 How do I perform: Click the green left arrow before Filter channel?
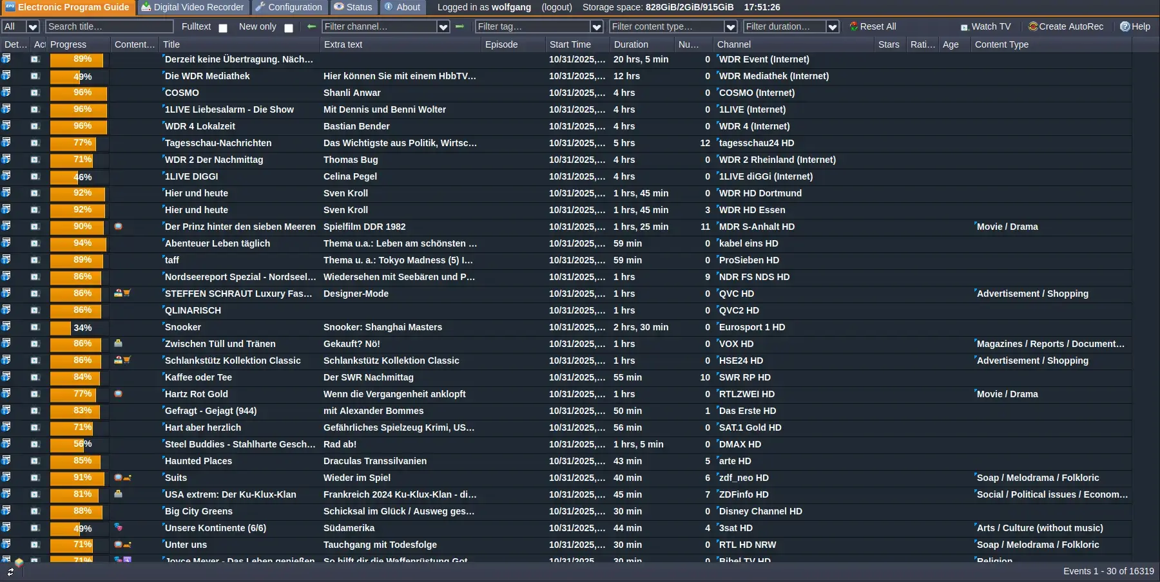(x=312, y=26)
